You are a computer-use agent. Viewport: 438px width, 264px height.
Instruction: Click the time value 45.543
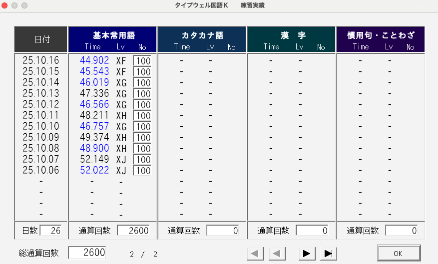[x=94, y=71]
